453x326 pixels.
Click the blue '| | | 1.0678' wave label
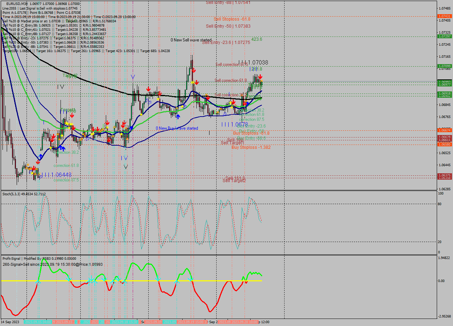click(x=235, y=124)
